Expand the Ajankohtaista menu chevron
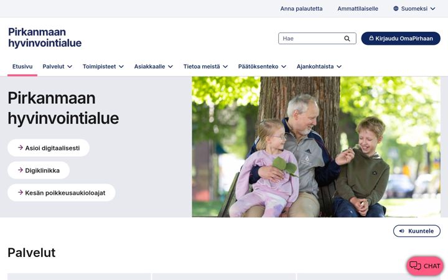The width and height of the screenshot is (448, 280). pyautogui.click(x=339, y=67)
